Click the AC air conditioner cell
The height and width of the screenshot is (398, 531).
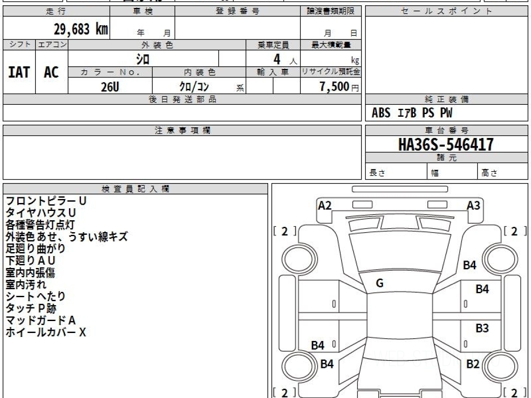[51, 73]
